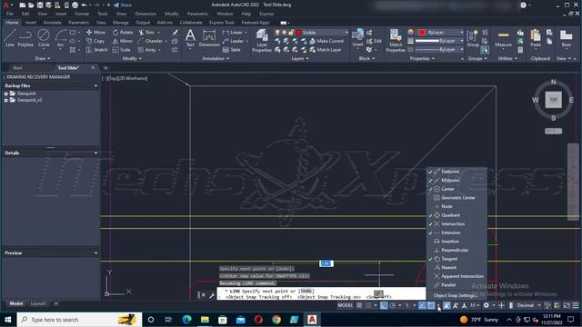Activate the Trim command
582x327 pixels.
pyautogui.click(x=146, y=33)
